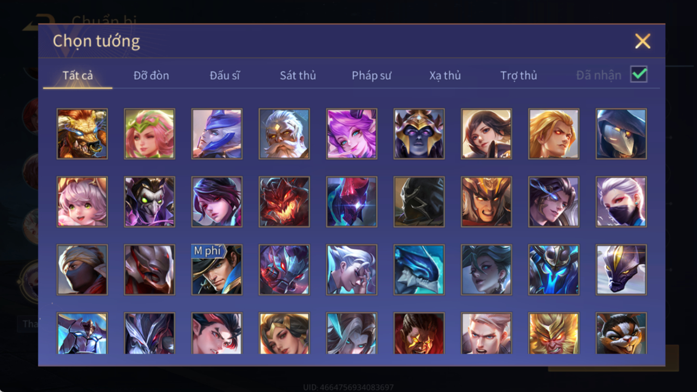Open the Xạ thủ tab

pos(445,75)
